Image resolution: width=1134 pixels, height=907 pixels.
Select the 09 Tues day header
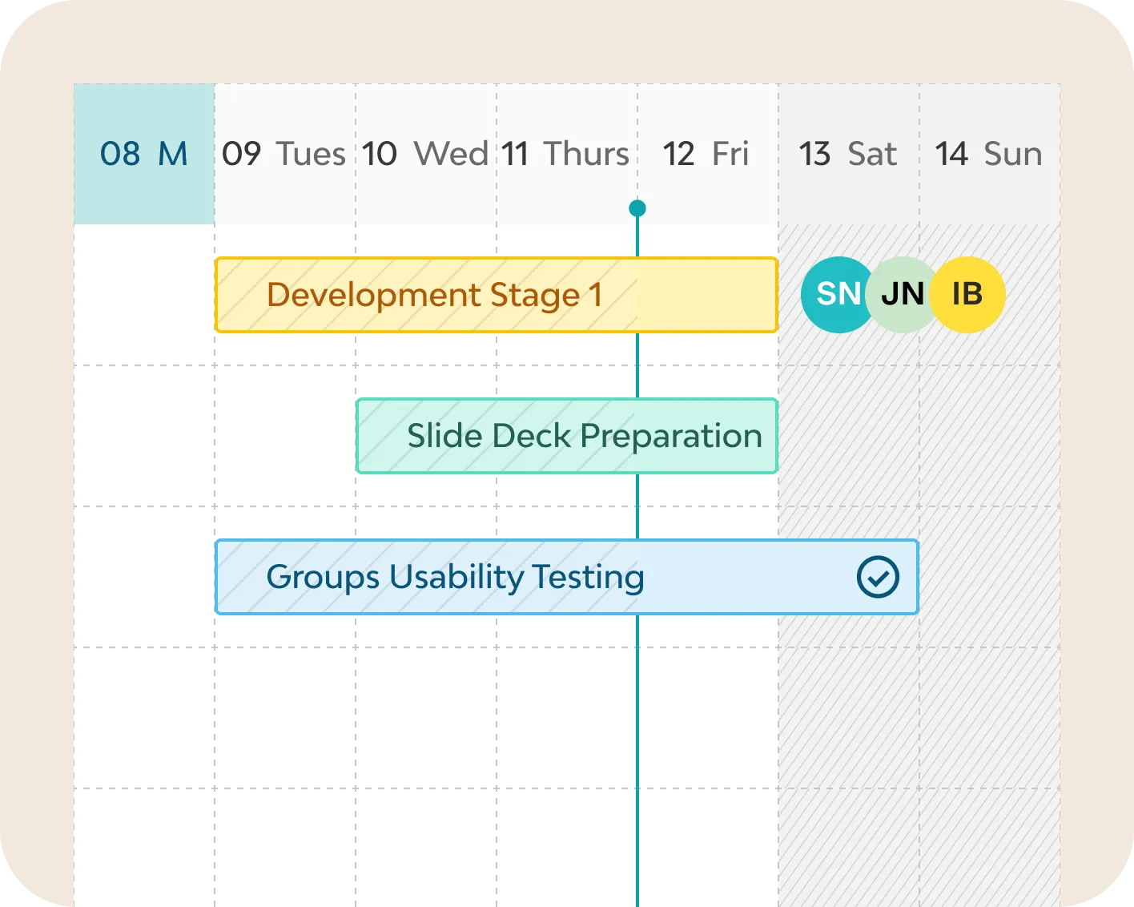284,154
